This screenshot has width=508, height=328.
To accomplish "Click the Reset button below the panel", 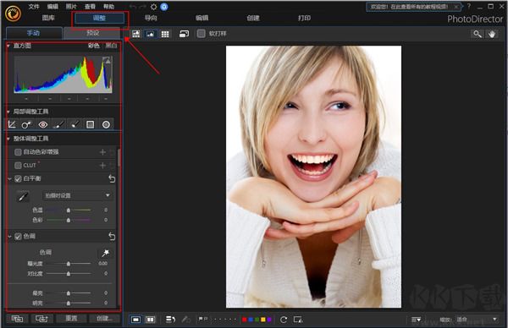I will [x=71, y=319].
